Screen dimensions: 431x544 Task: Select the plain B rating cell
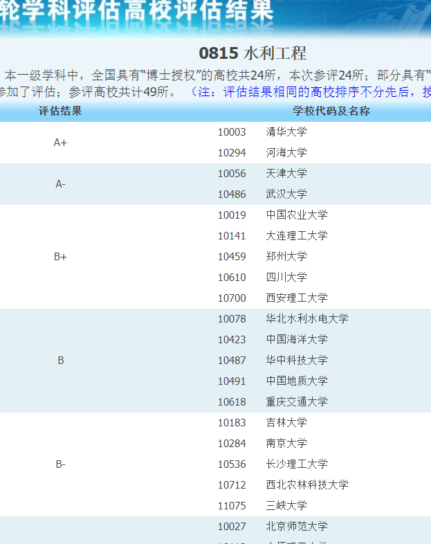coord(60,361)
